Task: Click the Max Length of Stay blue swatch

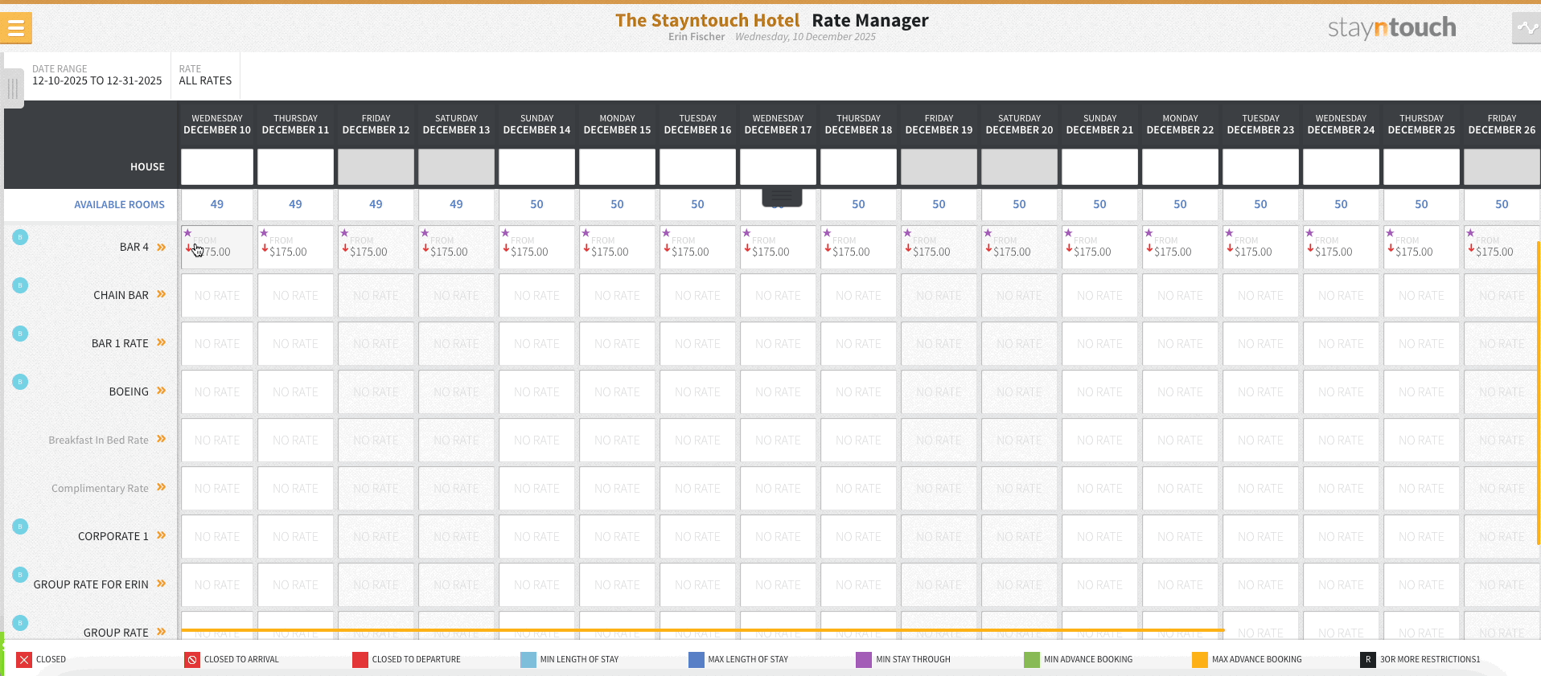Action: pos(697,660)
